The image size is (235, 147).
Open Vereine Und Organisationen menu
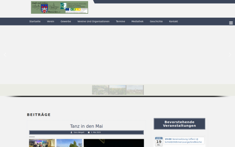click(93, 22)
